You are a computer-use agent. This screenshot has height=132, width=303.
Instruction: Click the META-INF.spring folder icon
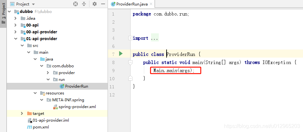[49, 100]
